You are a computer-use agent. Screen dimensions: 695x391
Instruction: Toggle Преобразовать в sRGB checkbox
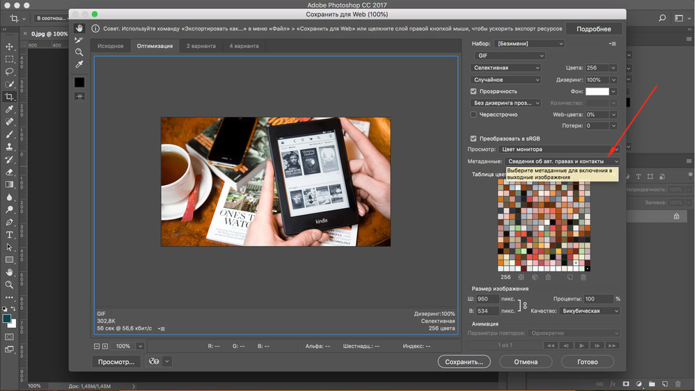(474, 138)
